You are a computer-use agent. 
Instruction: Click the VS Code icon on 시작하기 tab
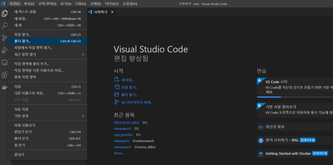tap(90, 12)
